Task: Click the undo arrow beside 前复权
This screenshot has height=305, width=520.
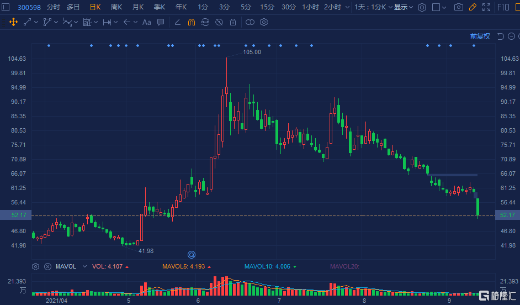Action: 500,36
